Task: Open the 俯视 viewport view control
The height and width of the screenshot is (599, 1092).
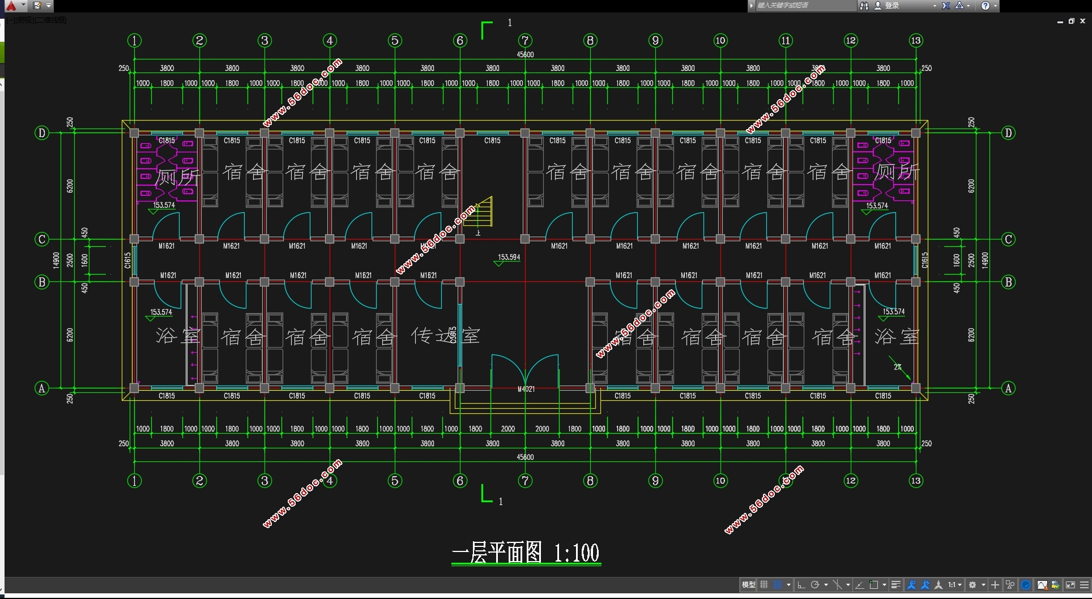Action: pos(25,20)
